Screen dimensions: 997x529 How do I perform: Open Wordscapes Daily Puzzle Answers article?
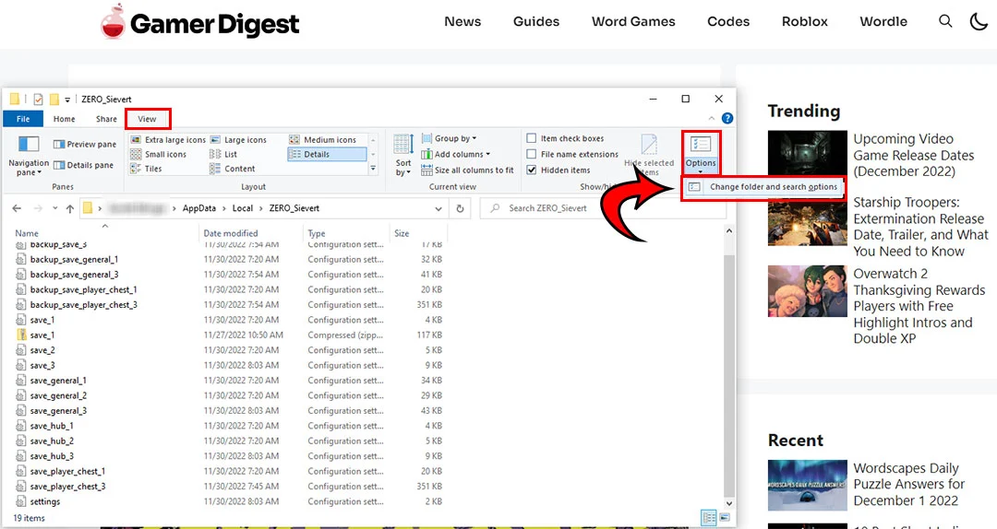(908, 485)
